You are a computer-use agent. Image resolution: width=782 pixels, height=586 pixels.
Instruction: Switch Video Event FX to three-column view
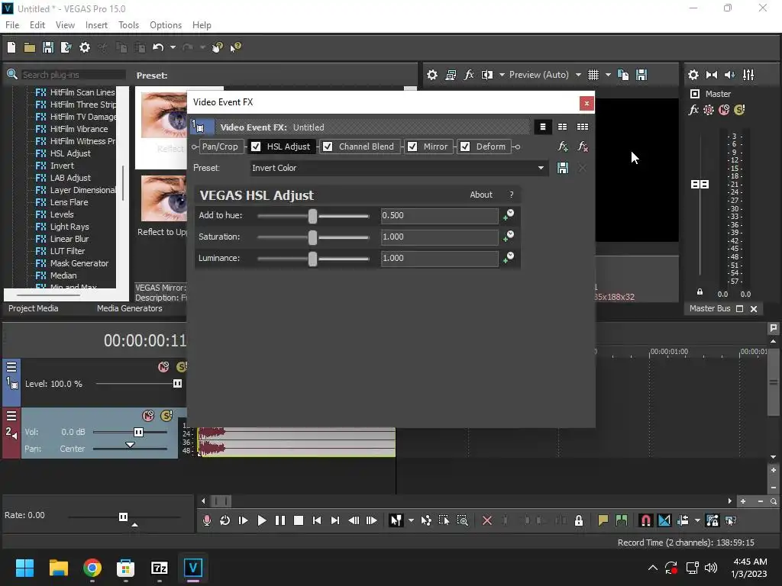tap(583, 127)
